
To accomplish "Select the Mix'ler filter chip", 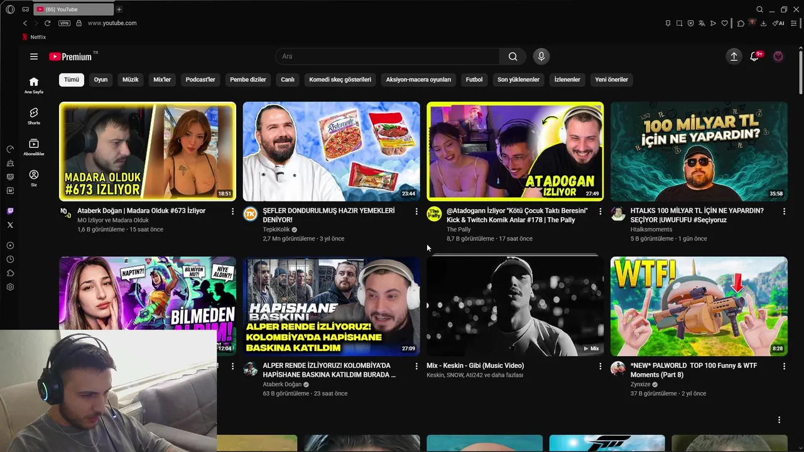I will tap(162, 80).
